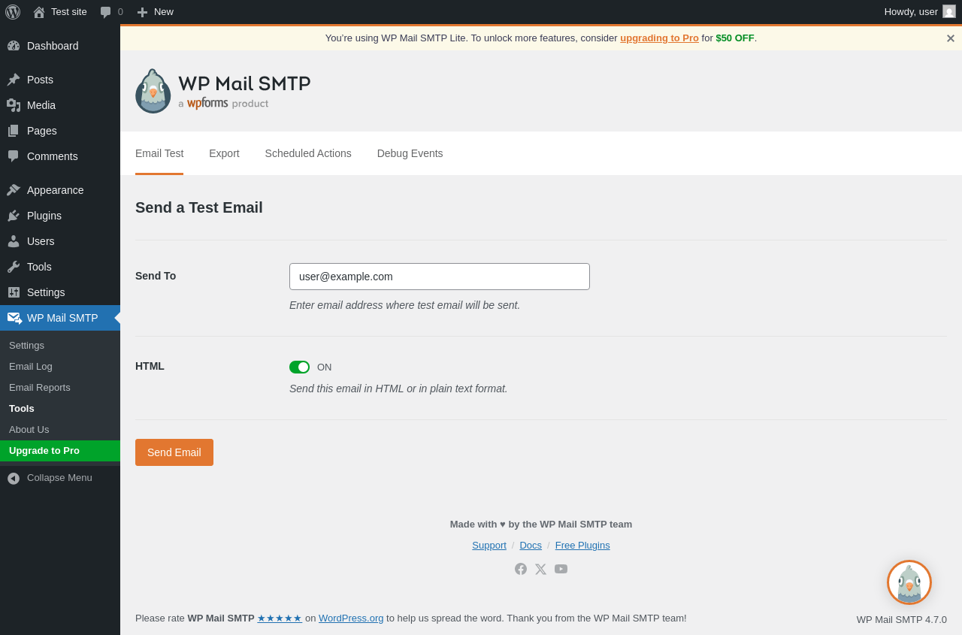The height and width of the screenshot is (635, 962).
Task: Click the comments bubble icon in admin bar
Action: [x=106, y=12]
